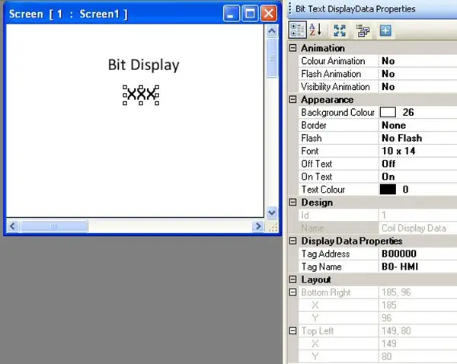This screenshot has height=364, width=457.
Task: Click the Tag Name property label
Action: (x=321, y=267)
